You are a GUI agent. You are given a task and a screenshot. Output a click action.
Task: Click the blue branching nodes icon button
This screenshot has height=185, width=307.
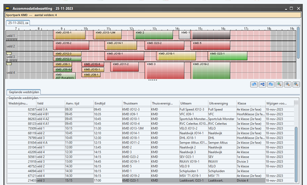point(262,84)
